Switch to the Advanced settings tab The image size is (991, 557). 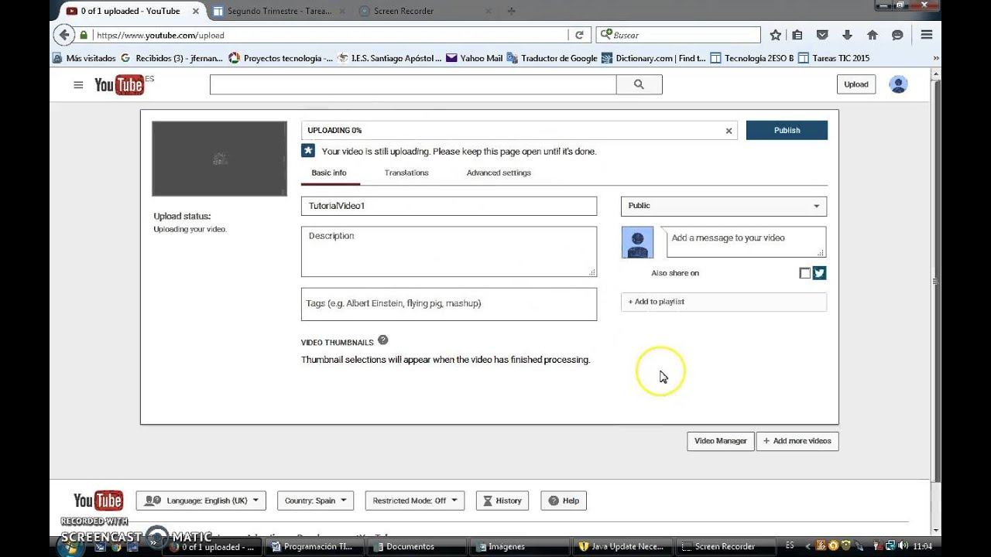499,173
